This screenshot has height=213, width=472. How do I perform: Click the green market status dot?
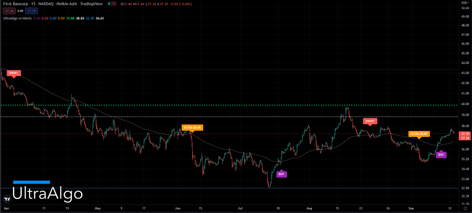(x=109, y=4)
